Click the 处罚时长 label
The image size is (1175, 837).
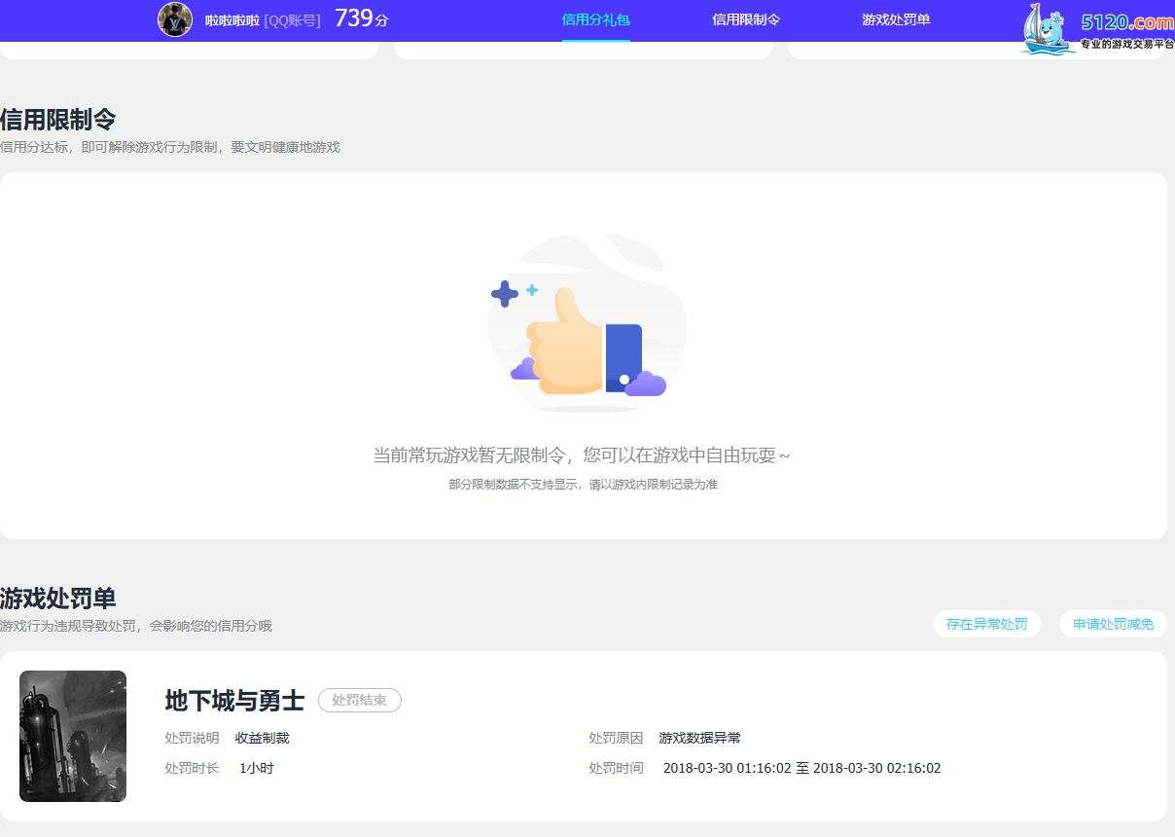192,768
